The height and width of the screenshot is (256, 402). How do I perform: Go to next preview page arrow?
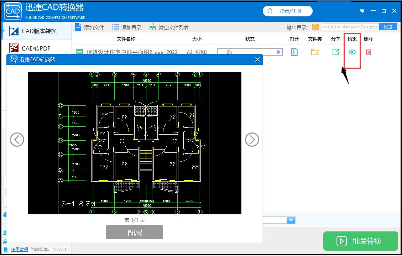pyautogui.click(x=252, y=140)
